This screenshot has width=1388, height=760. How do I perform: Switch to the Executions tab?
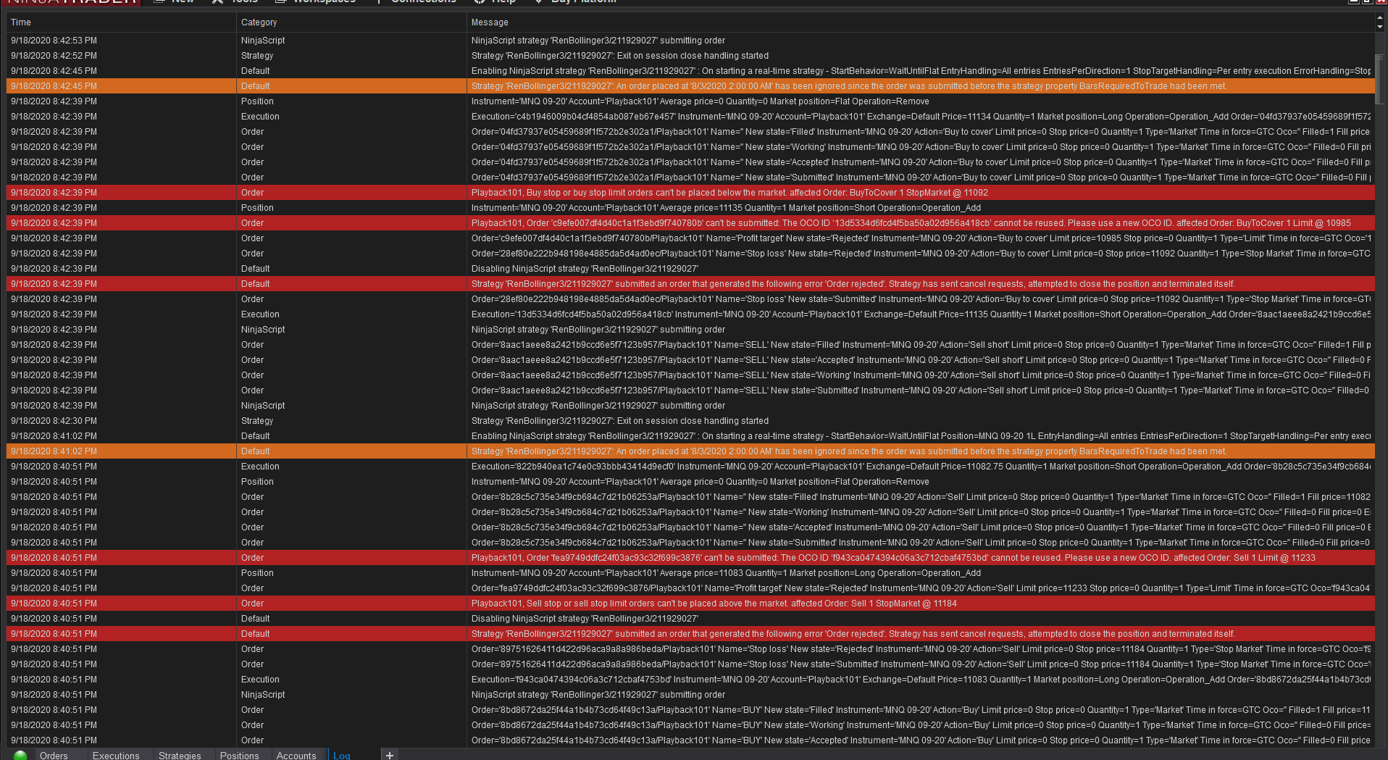[x=116, y=755]
